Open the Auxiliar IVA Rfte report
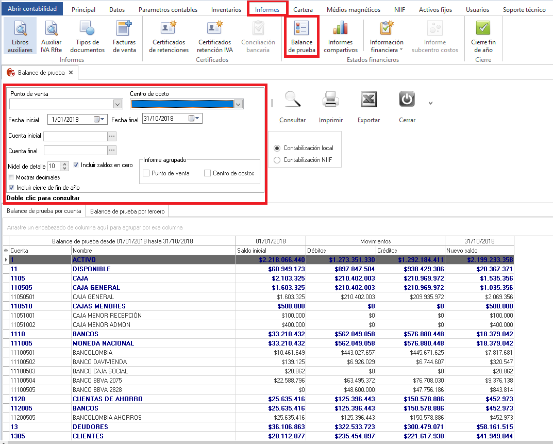Viewport: 553px width, 444px height. 51,36
